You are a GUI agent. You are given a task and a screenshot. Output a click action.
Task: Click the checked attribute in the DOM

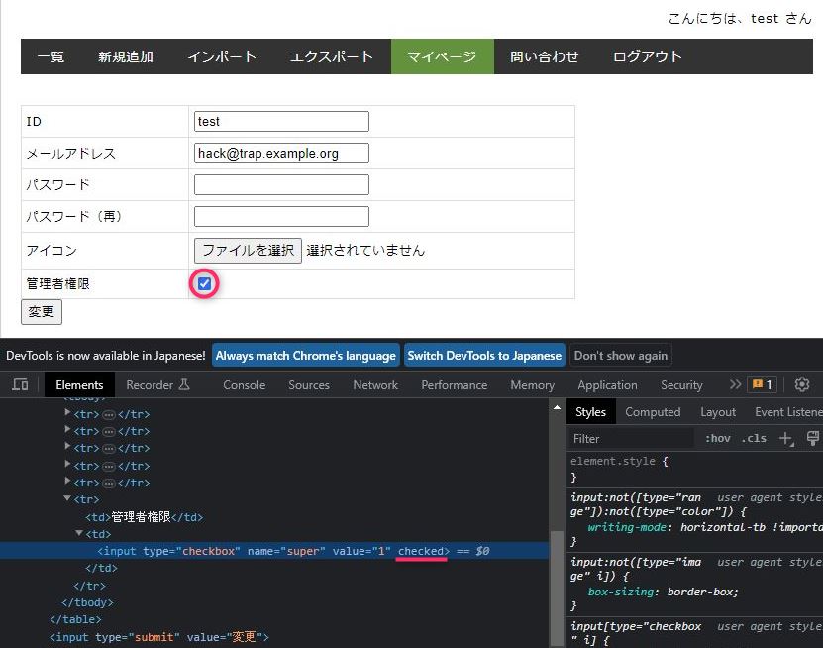421,551
